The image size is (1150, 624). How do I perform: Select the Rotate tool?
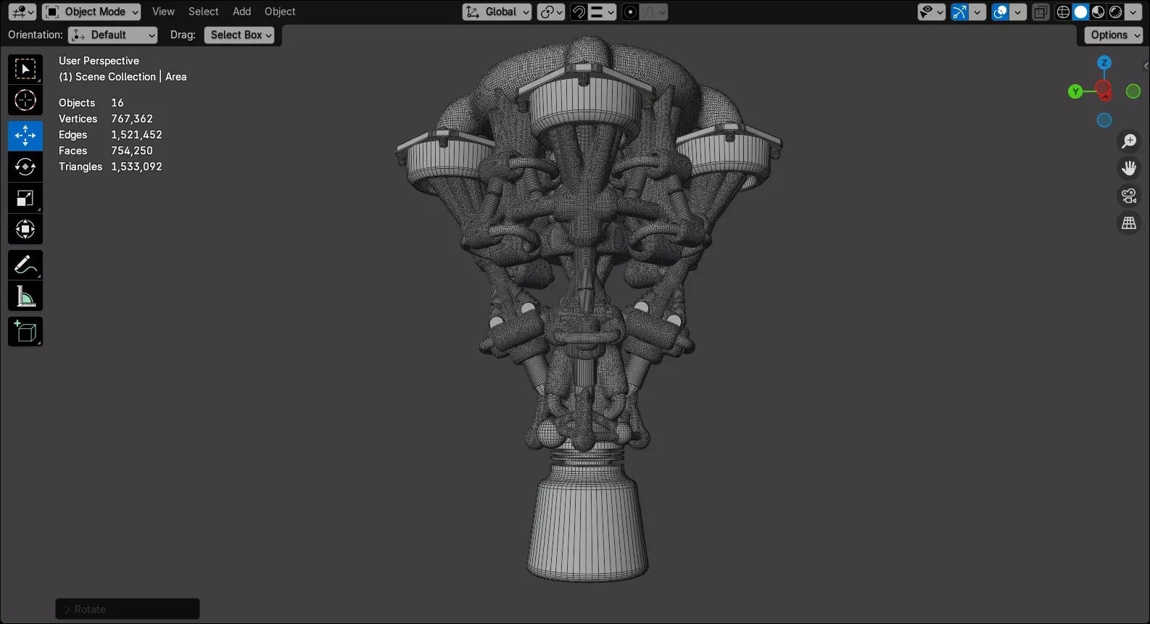pos(25,167)
